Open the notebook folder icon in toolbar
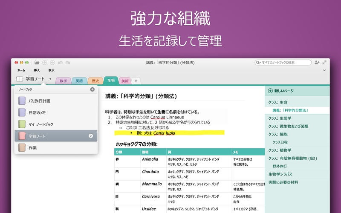The height and width of the screenshot is (213, 341). point(37,63)
